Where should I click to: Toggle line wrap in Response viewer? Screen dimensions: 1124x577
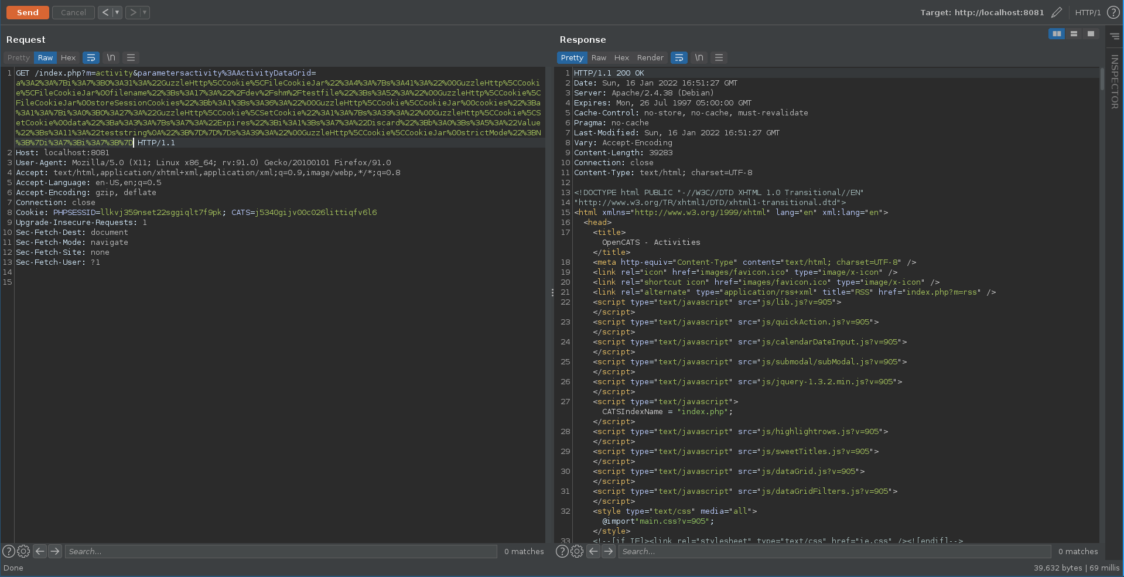pyautogui.click(x=679, y=57)
